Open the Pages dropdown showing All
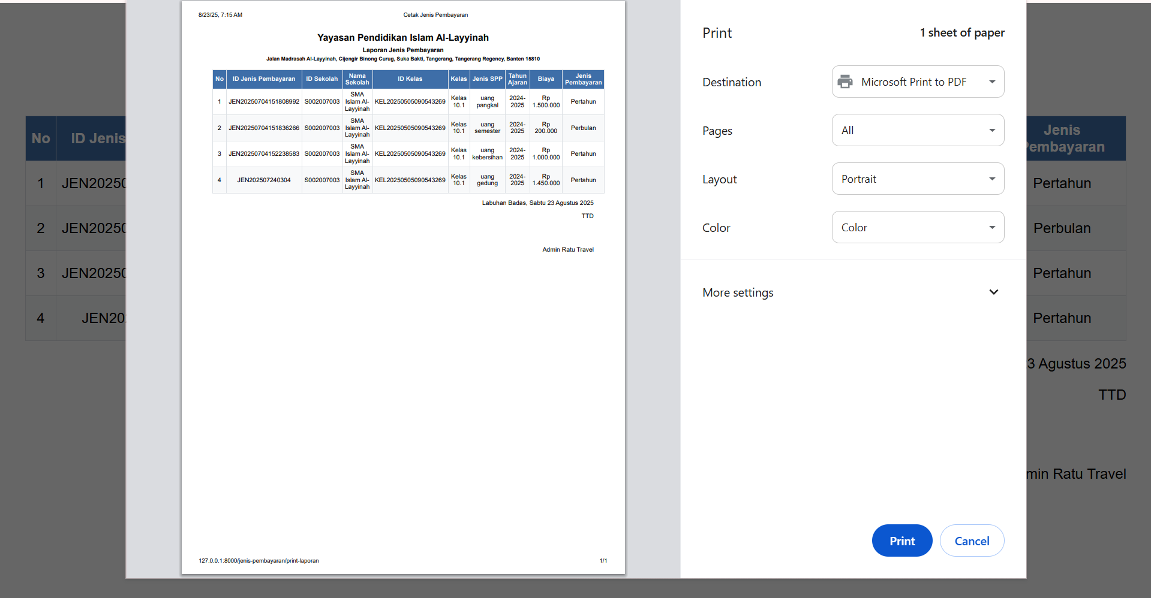 coord(917,130)
